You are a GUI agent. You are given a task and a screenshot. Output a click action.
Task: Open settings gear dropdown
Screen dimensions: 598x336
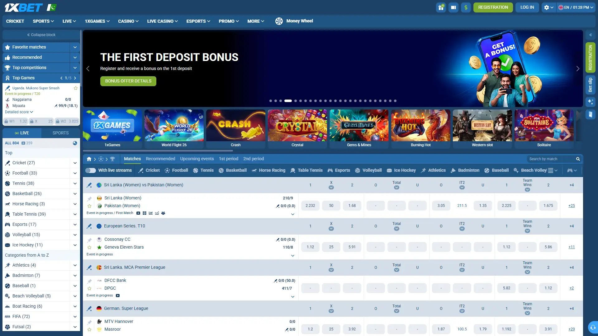pos(548,7)
